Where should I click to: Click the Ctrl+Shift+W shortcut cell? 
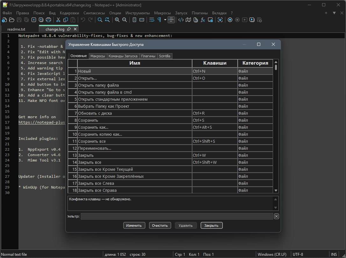[215, 162]
